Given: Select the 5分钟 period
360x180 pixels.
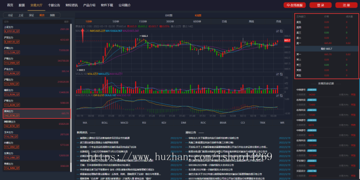Looking at the screenshot, I should pyautogui.click(x=116, y=21).
